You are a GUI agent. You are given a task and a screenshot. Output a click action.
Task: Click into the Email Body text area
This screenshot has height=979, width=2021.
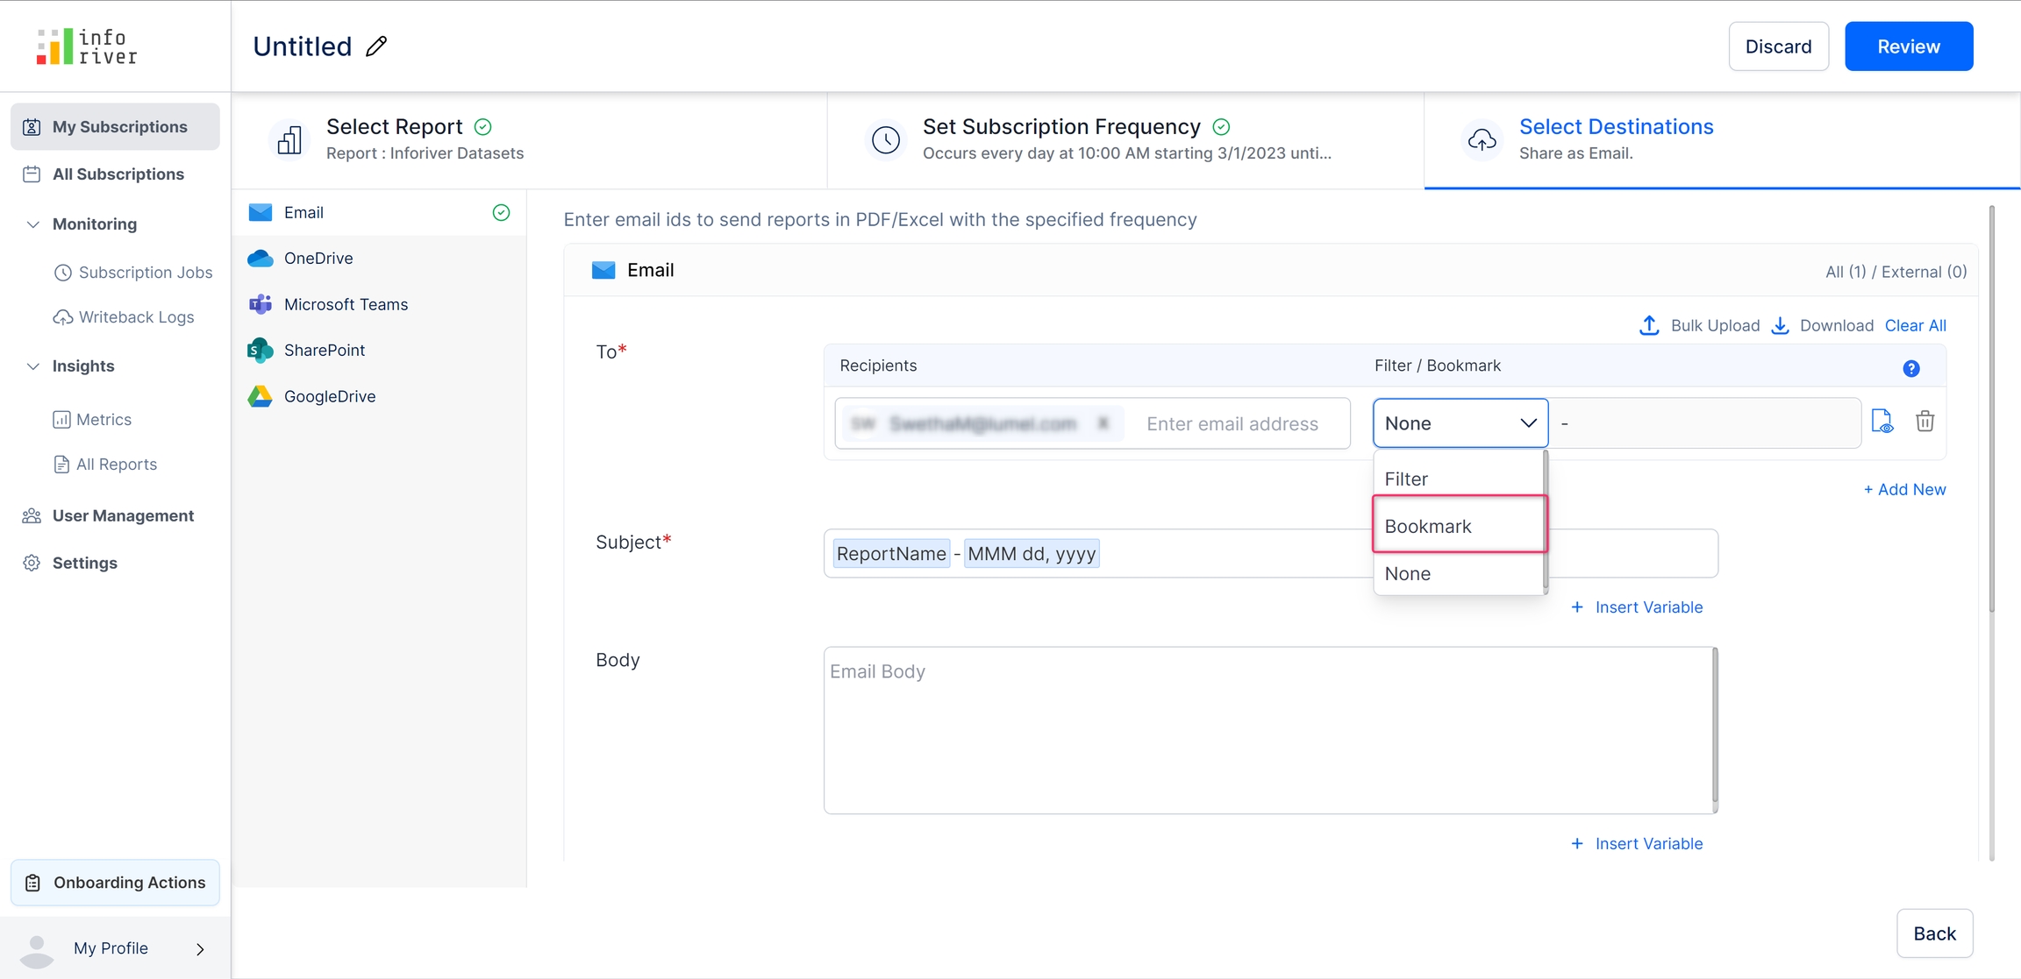click(1268, 730)
